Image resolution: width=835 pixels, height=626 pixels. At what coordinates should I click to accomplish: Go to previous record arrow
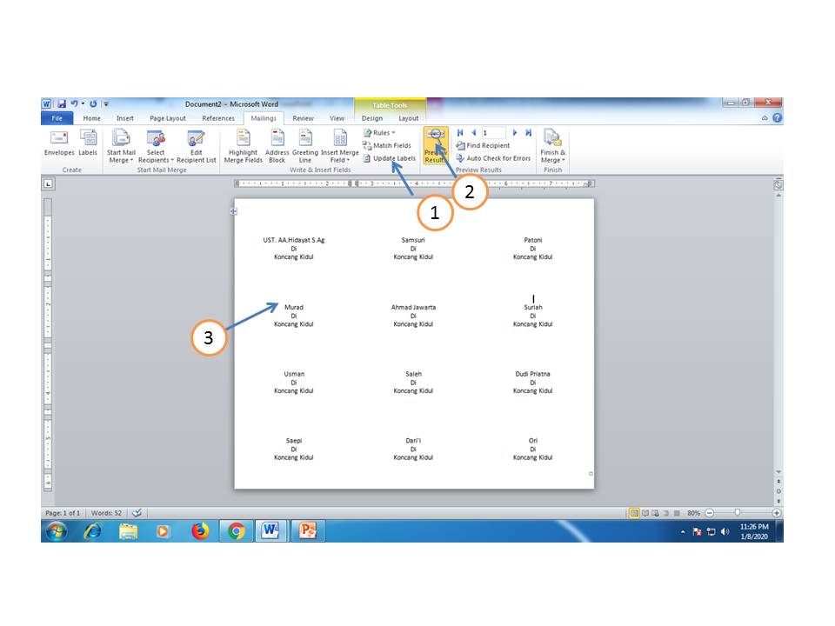point(473,132)
